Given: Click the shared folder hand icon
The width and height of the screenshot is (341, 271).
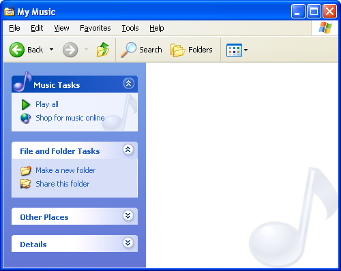Looking at the screenshot, I should point(26,184).
